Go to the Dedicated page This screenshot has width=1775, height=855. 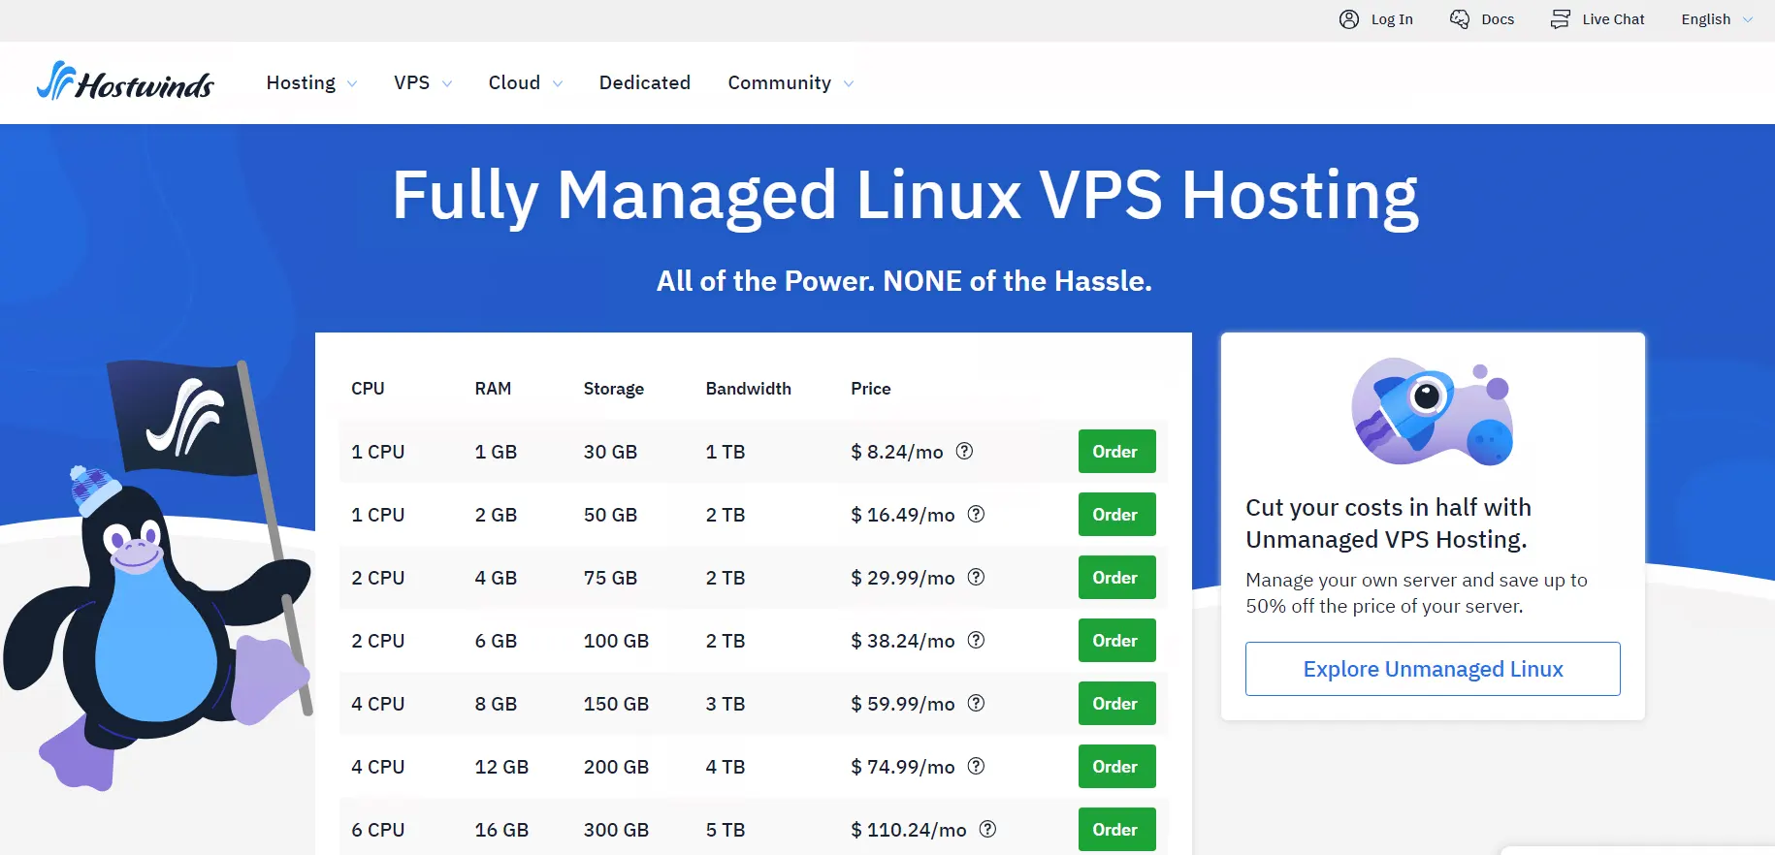tap(645, 82)
